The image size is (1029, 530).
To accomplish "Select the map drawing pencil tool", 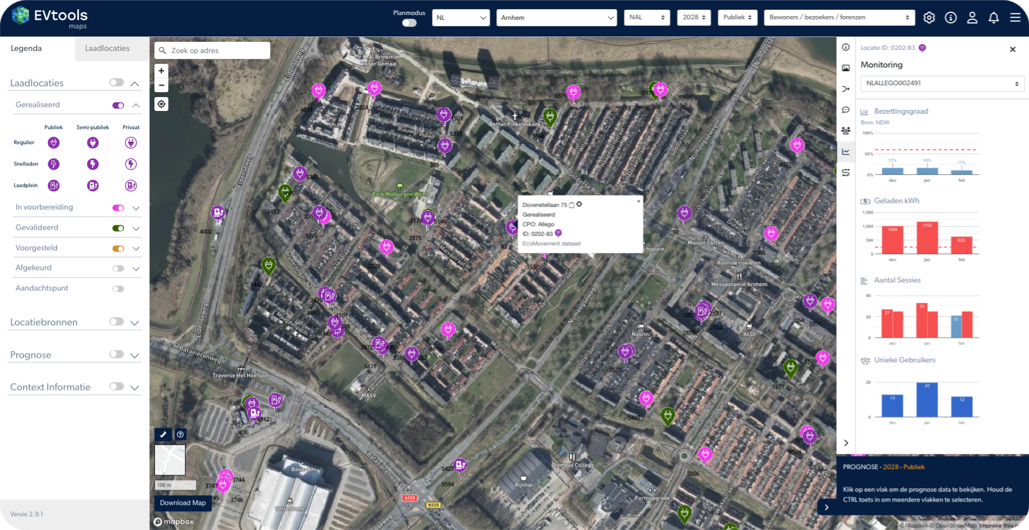I will (x=163, y=435).
